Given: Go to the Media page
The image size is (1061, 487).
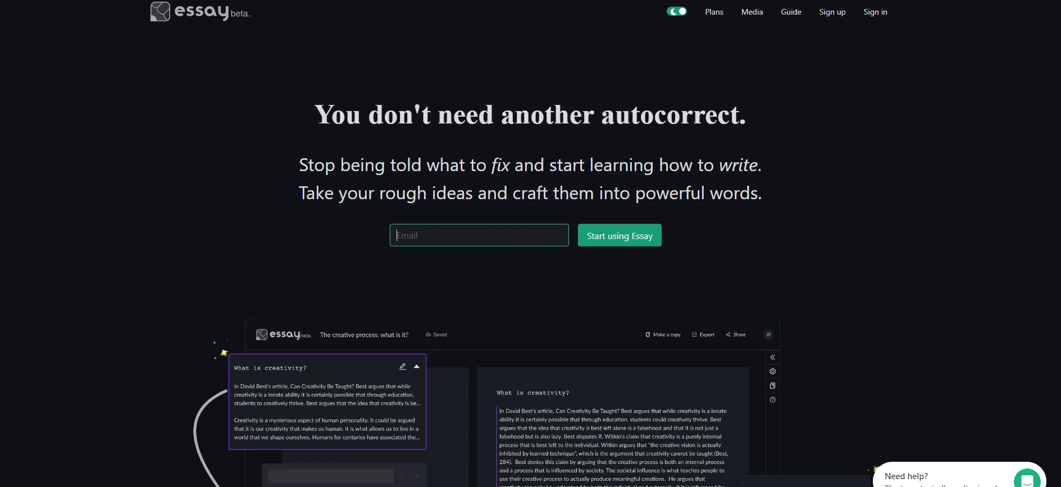Looking at the screenshot, I should click(752, 12).
